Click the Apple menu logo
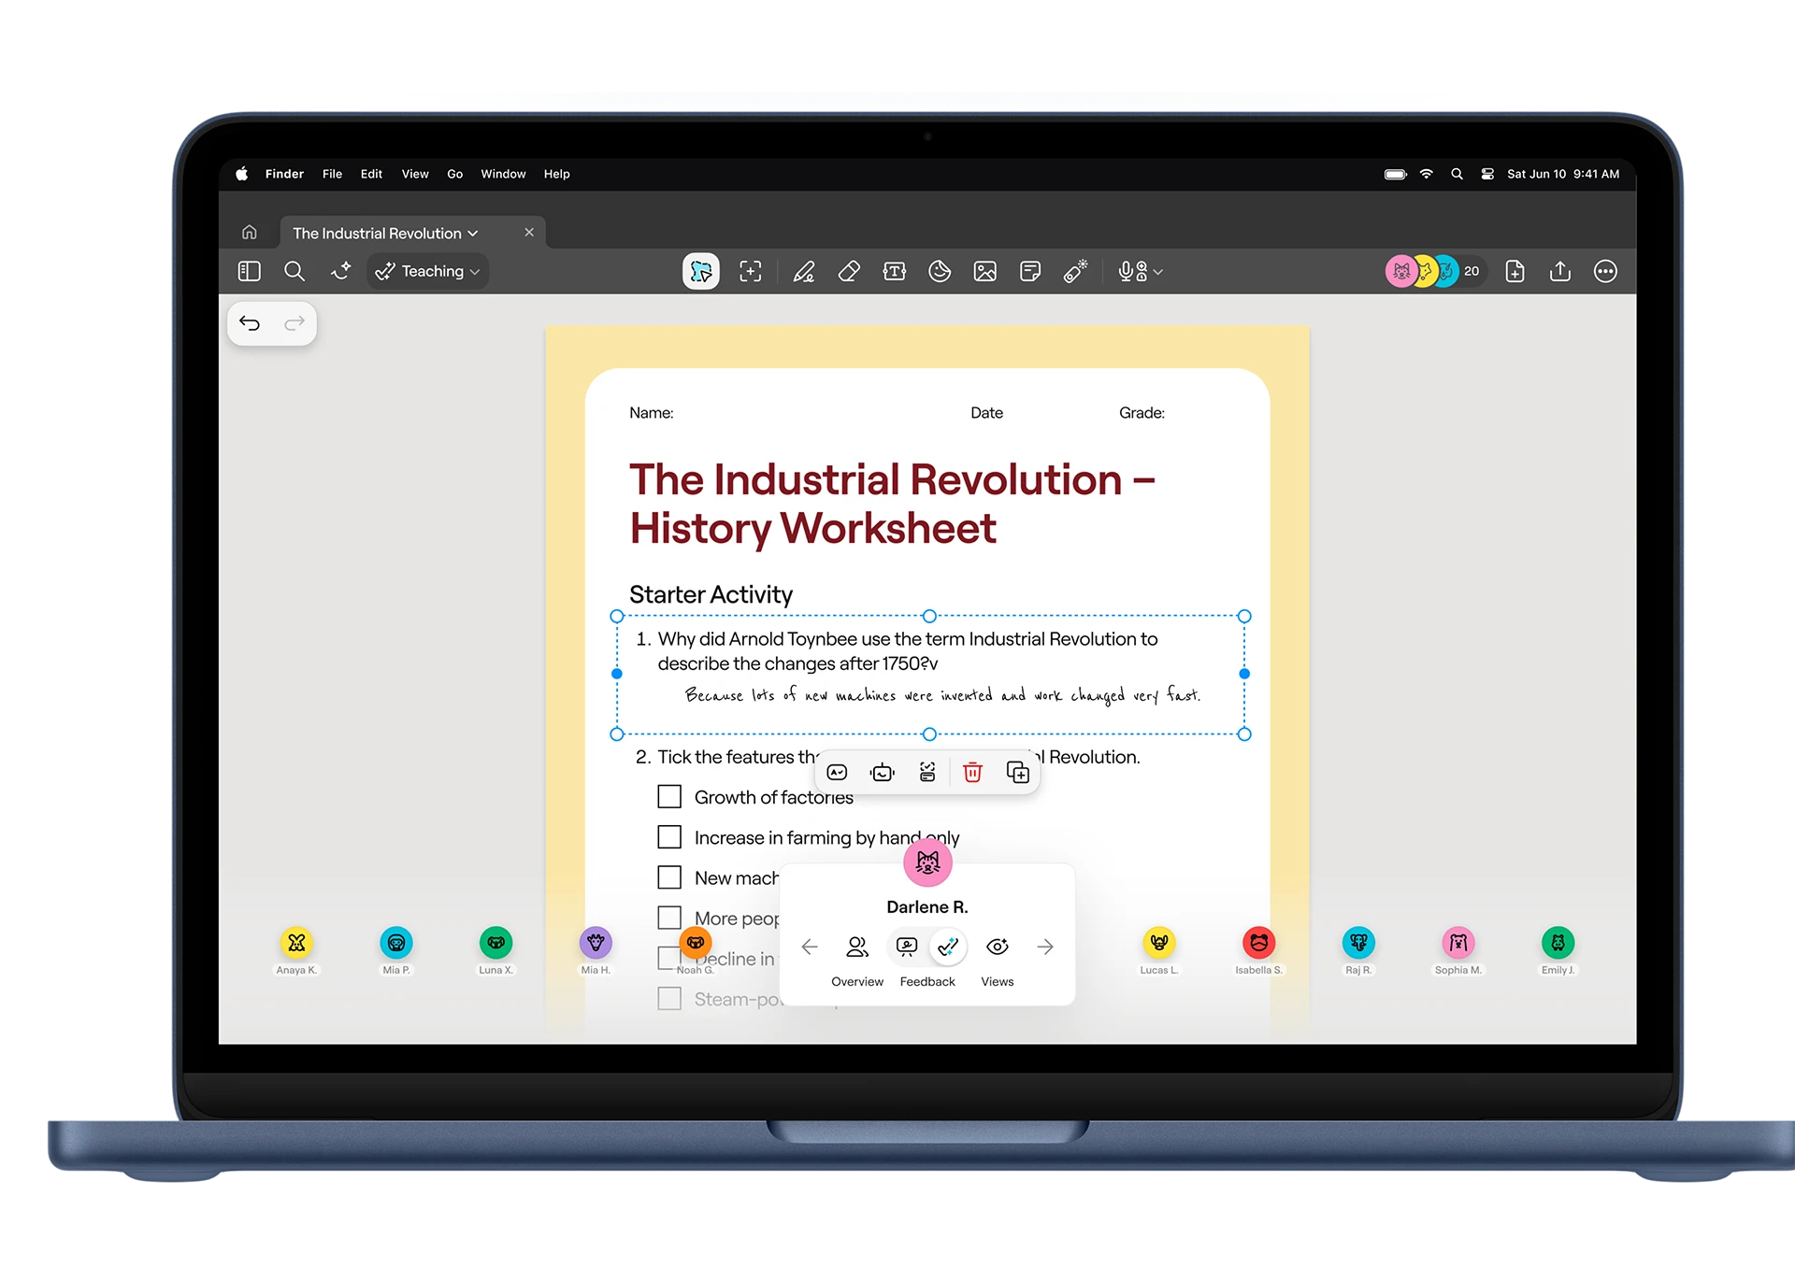 click(242, 174)
